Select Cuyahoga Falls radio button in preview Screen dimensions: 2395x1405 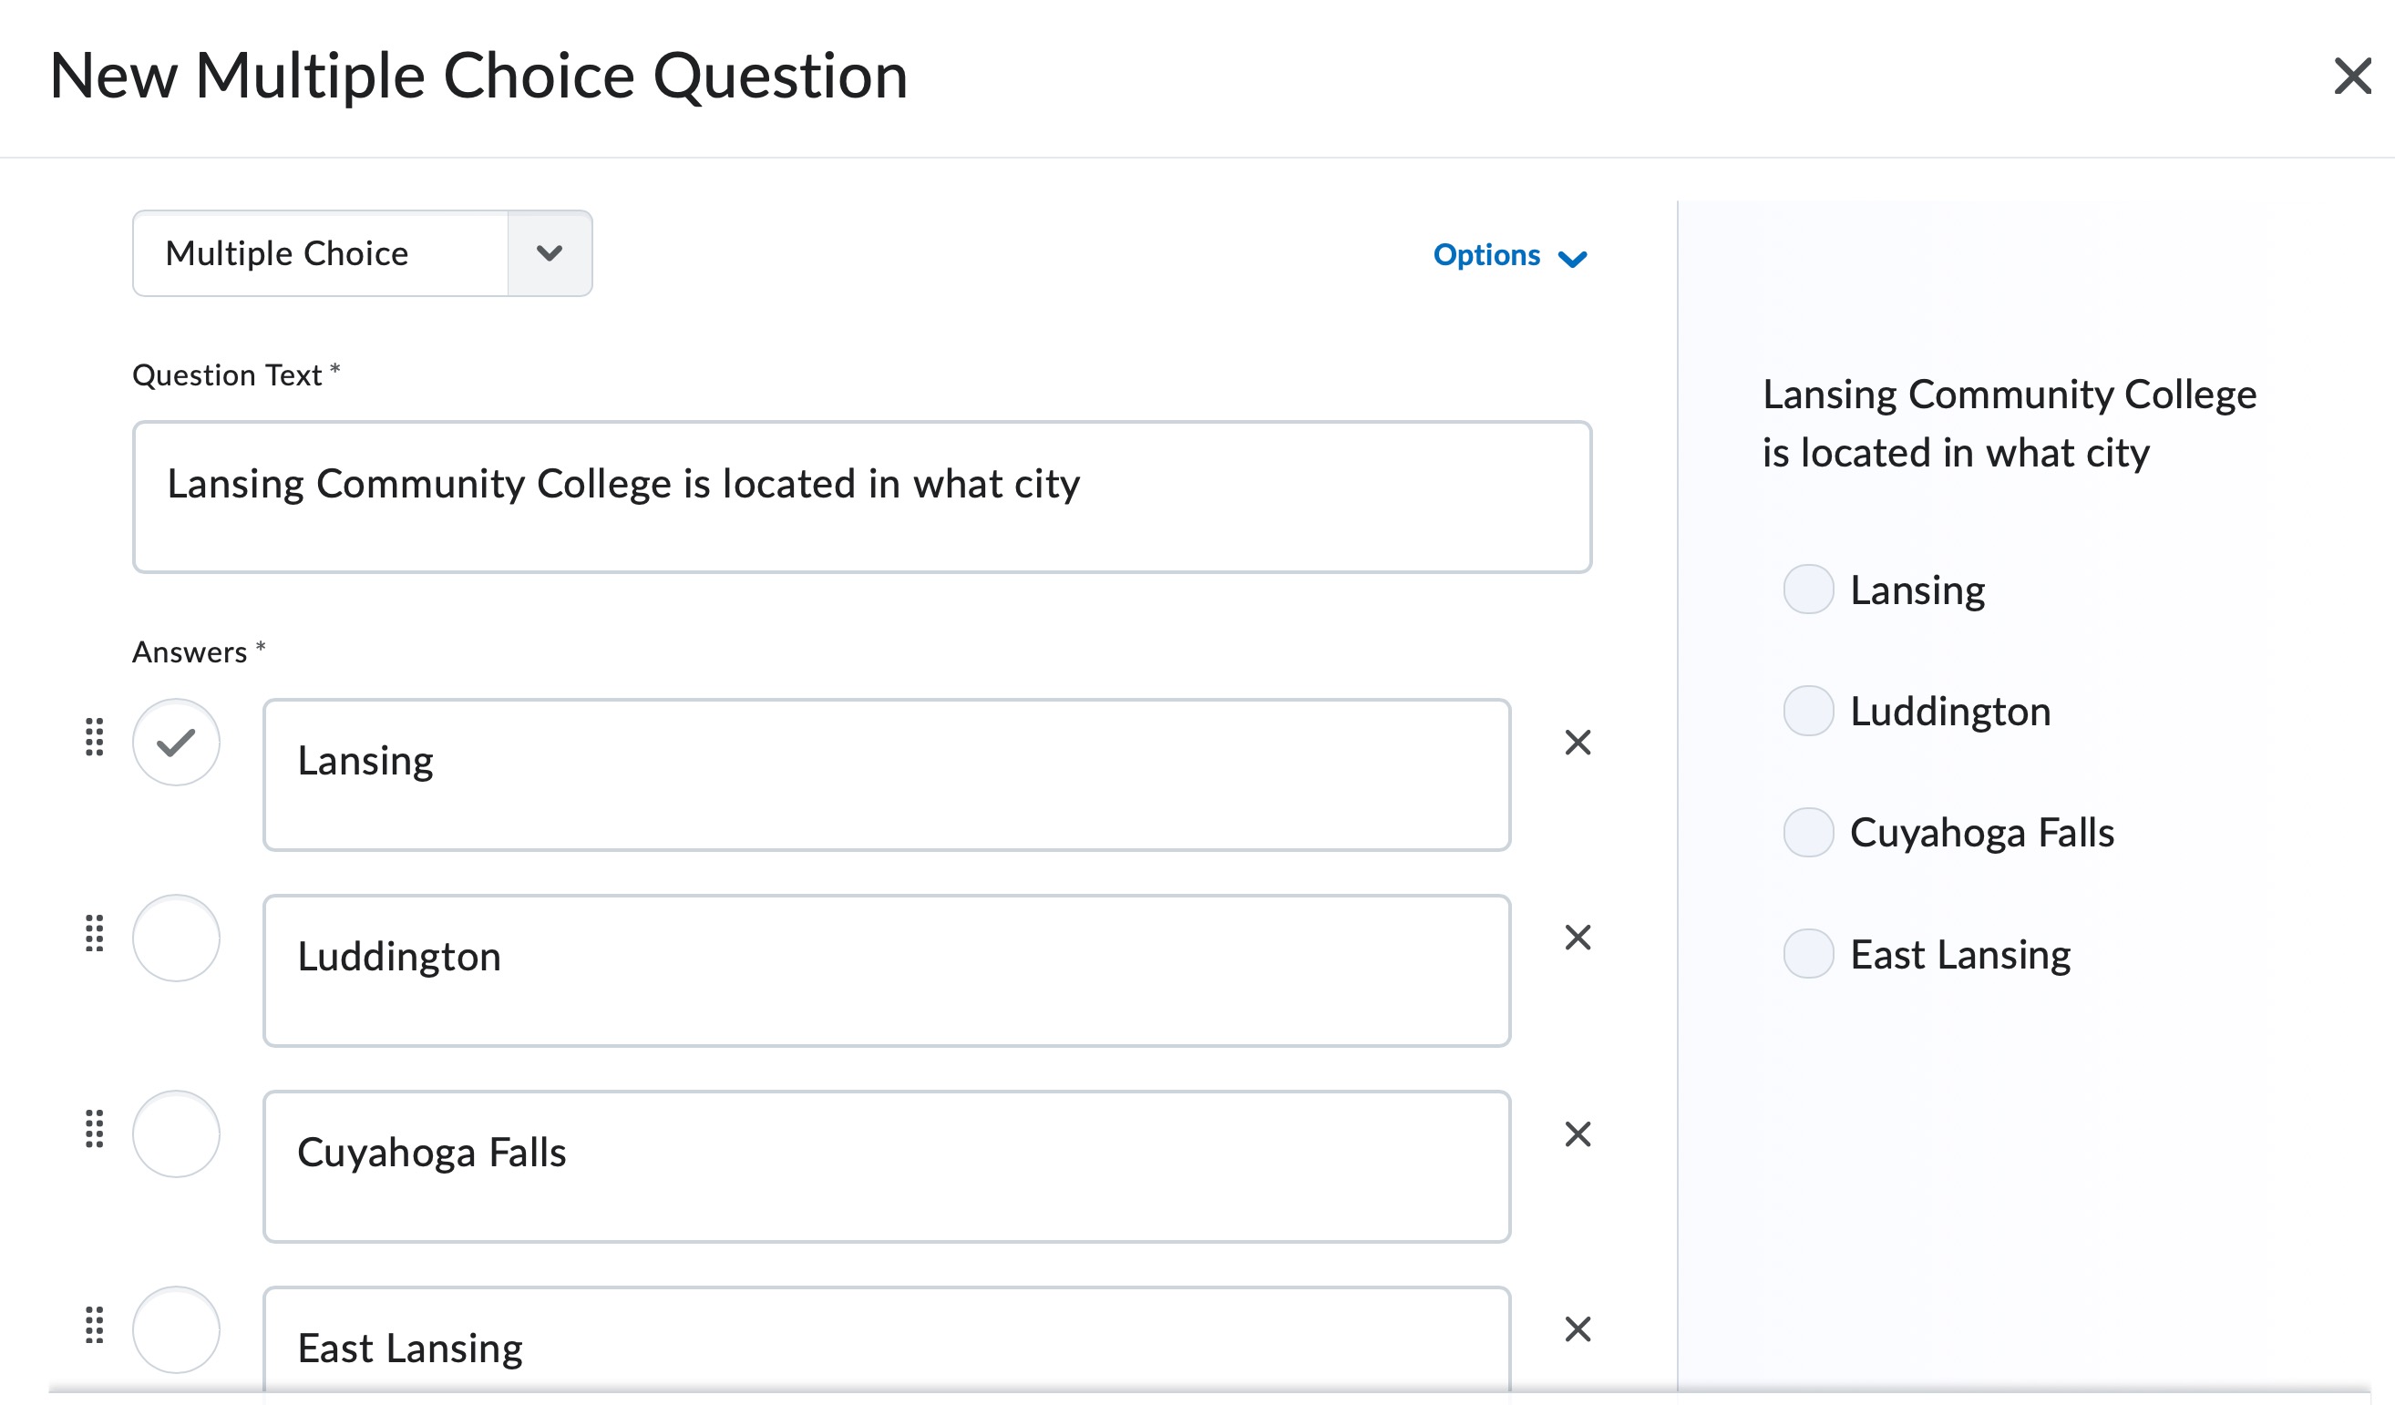pyautogui.click(x=1808, y=832)
